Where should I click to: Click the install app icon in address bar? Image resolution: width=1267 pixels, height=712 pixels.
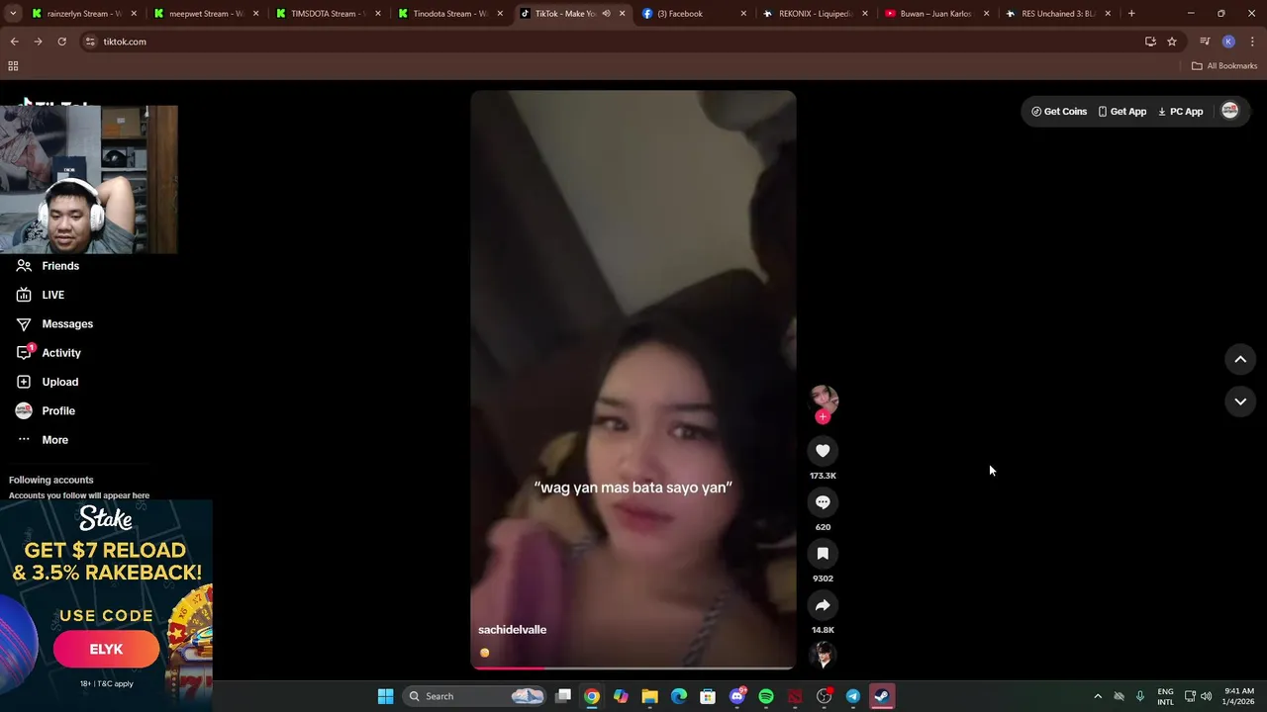(x=1150, y=42)
